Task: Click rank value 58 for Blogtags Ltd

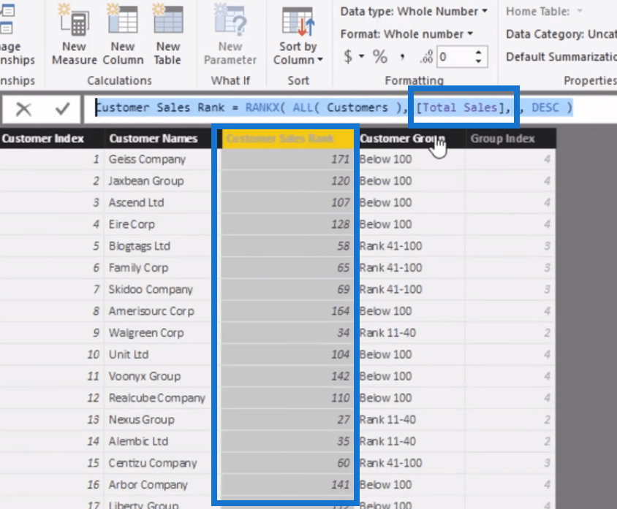Action: click(343, 246)
